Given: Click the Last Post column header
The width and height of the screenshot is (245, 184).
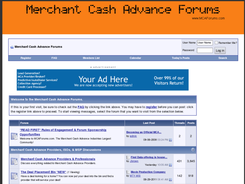Looking at the screenshot, I should [149, 123].
